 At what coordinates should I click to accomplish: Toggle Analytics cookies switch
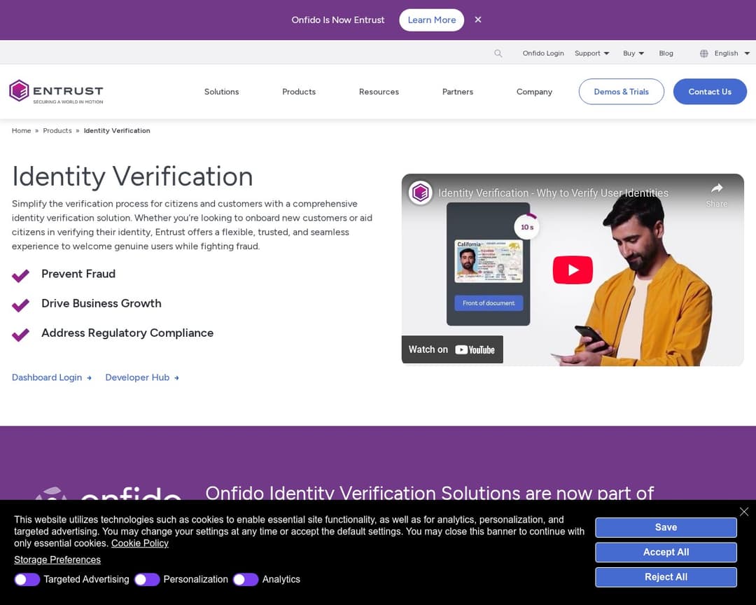click(x=246, y=579)
